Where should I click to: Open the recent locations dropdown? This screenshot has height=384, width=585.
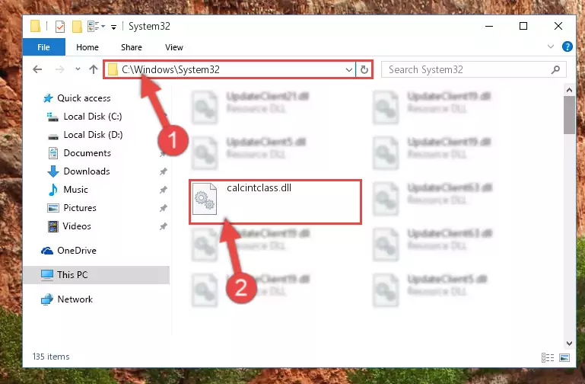click(x=78, y=69)
